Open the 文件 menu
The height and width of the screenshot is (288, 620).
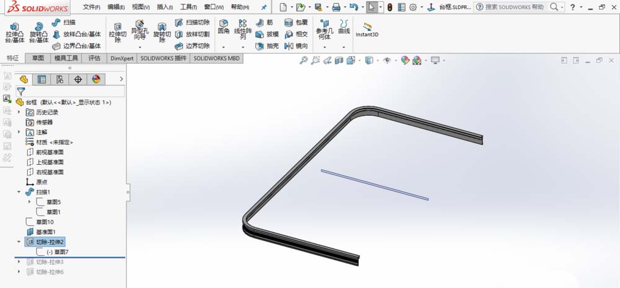point(91,7)
